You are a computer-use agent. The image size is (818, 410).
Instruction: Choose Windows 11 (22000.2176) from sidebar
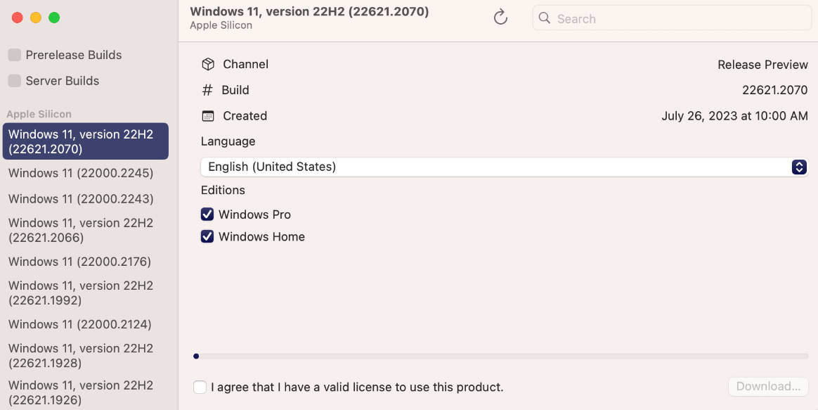tap(79, 262)
